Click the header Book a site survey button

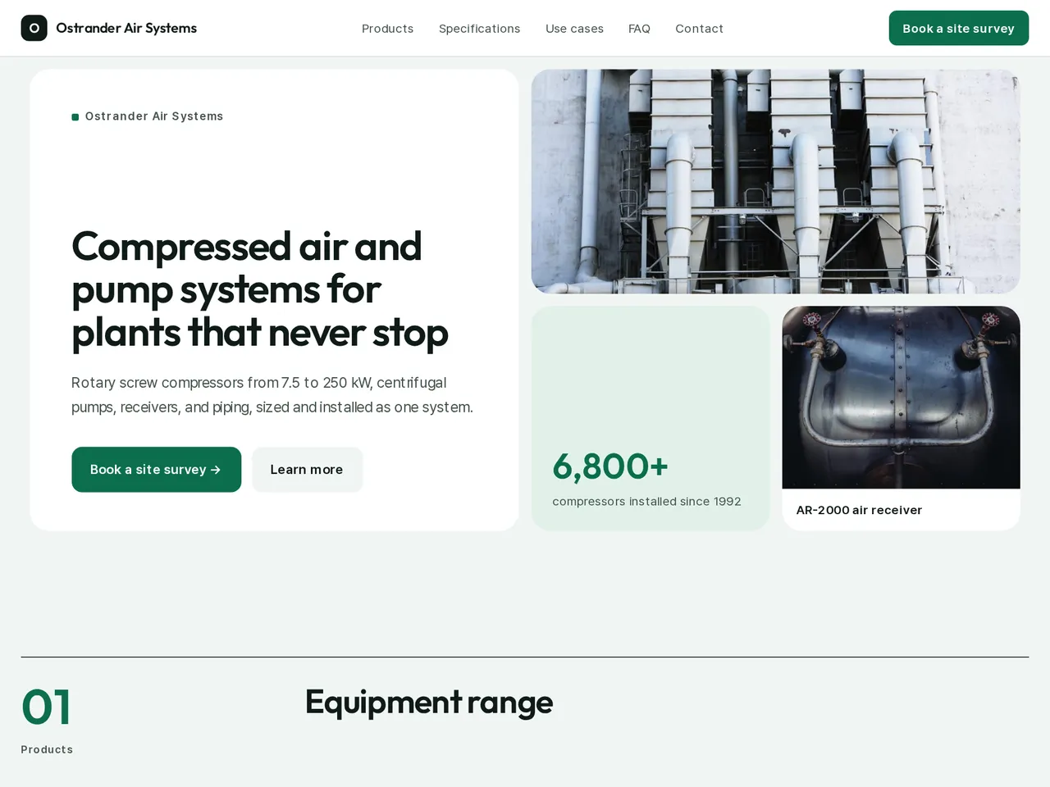(958, 28)
